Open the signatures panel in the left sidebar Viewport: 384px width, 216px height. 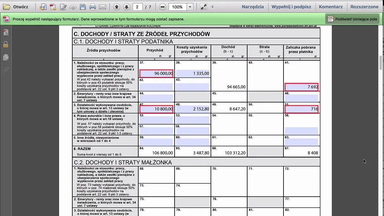click(6, 32)
